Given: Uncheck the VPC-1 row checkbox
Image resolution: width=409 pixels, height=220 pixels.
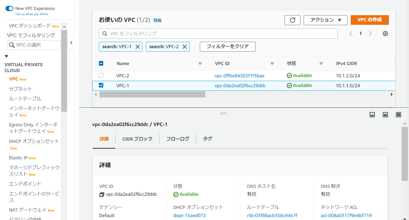Looking at the screenshot, I should point(101,85).
